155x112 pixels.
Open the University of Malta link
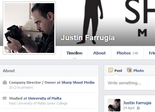45,98
